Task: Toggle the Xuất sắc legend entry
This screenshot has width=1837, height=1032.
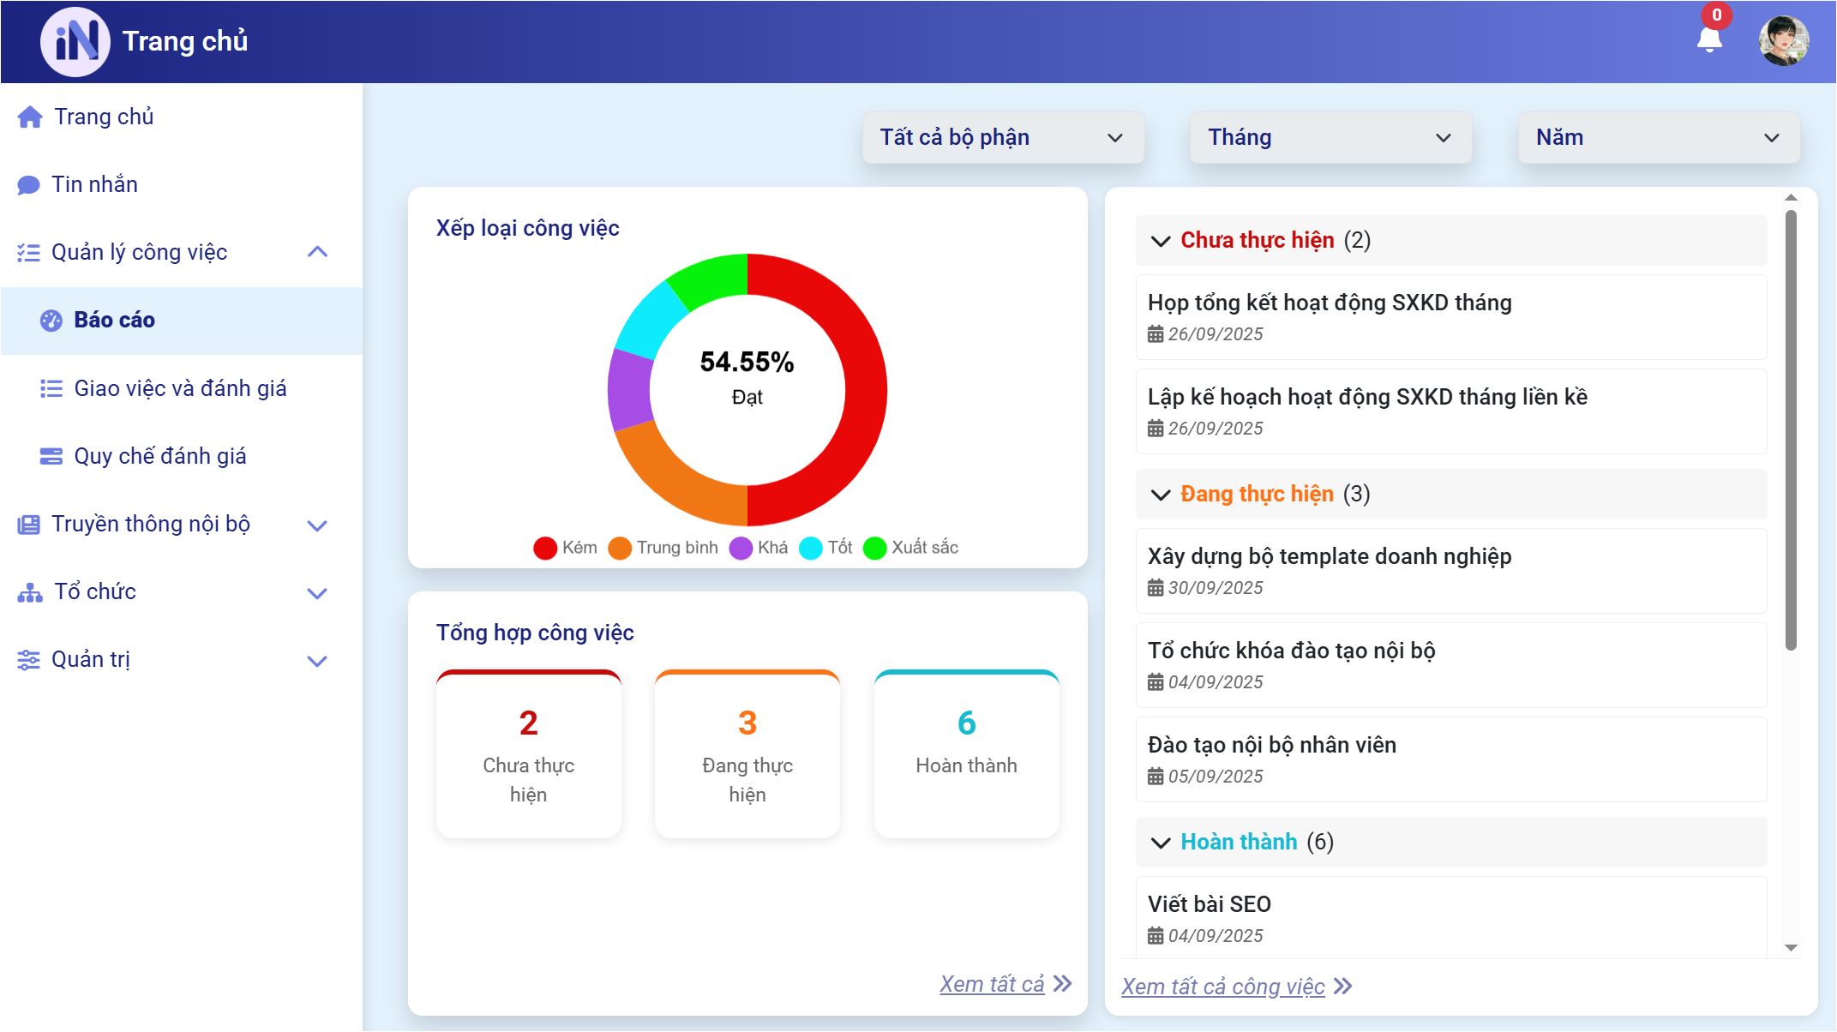Action: pyautogui.click(x=911, y=548)
